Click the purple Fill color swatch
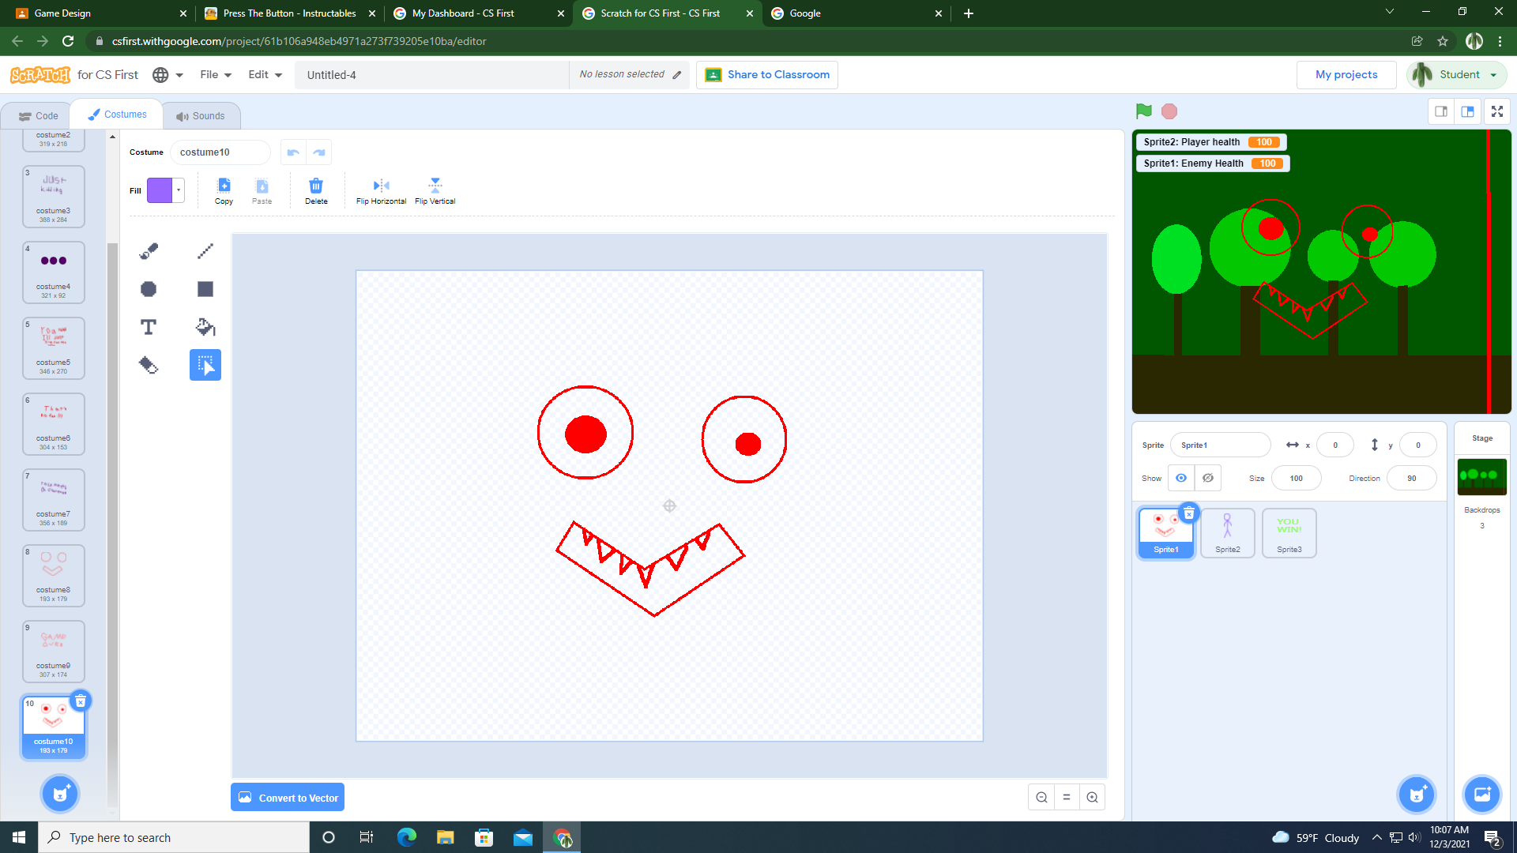Viewport: 1517px width, 853px height. [x=161, y=190]
